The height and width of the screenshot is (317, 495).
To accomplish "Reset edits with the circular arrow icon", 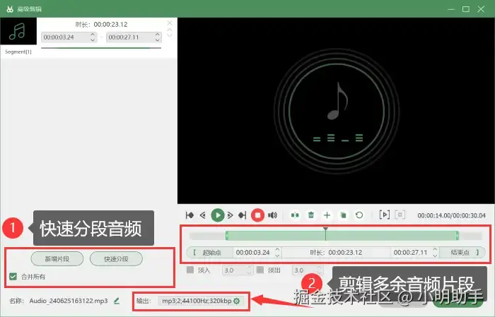I will click(x=359, y=215).
